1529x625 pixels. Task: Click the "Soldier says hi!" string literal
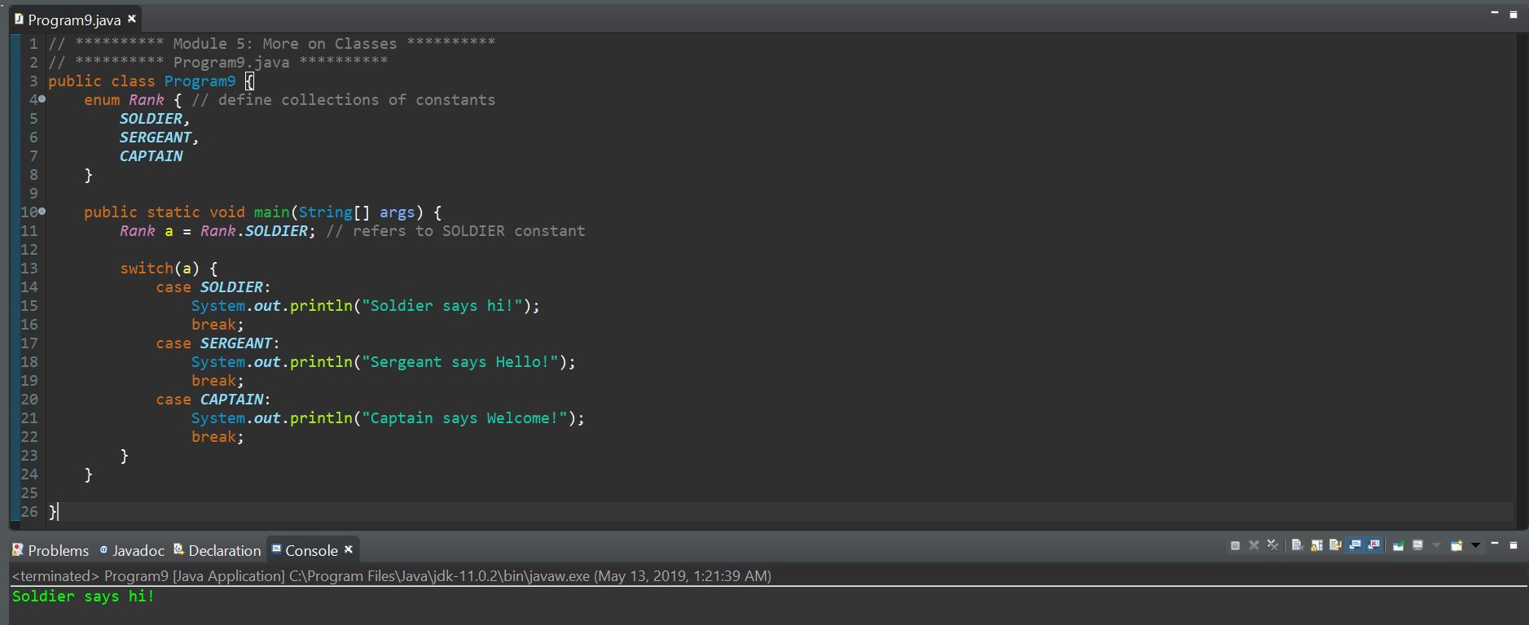coord(442,306)
